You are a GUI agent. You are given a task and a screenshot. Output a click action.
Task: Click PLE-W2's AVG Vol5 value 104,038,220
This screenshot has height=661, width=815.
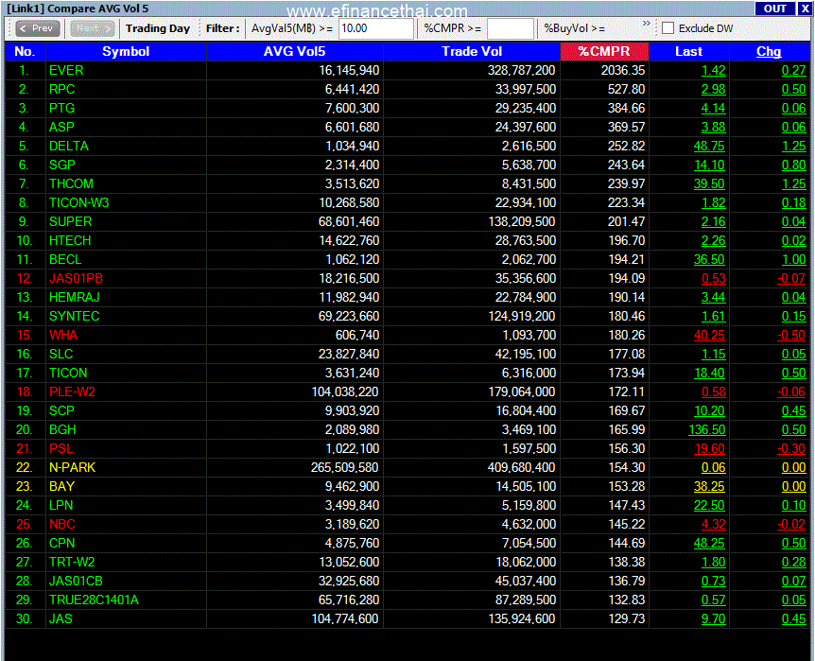tap(345, 392)
